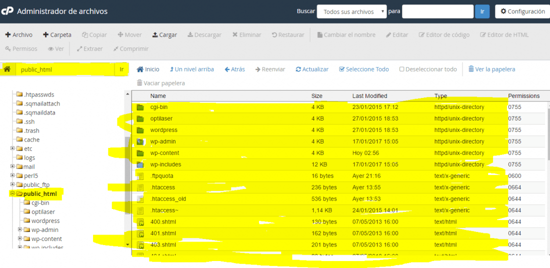Click Cambiar el nombre toolbar button

[346, 34]
